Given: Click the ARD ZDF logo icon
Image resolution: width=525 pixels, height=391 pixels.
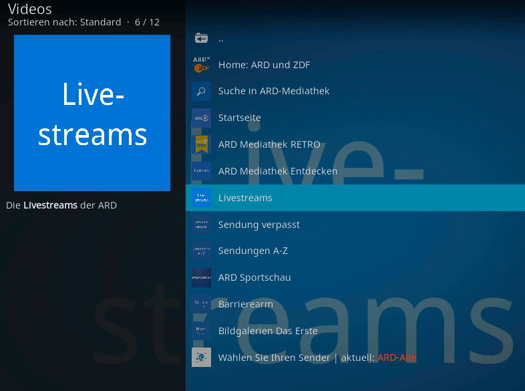Looking at the screenshot, I should click(201, 64).
